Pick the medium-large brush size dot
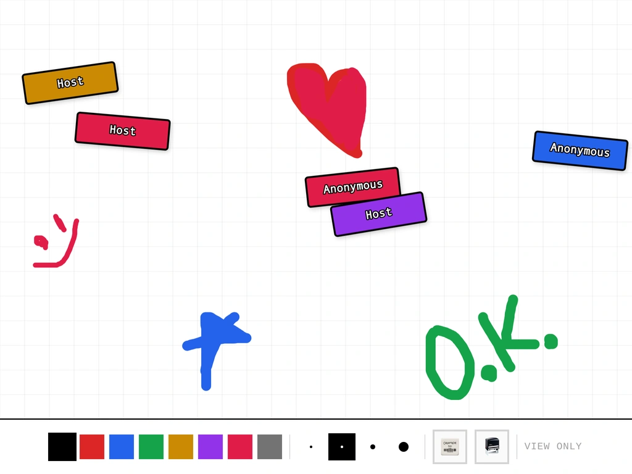The height and width of the screenshot is (474, 632). tap(373, 447)
